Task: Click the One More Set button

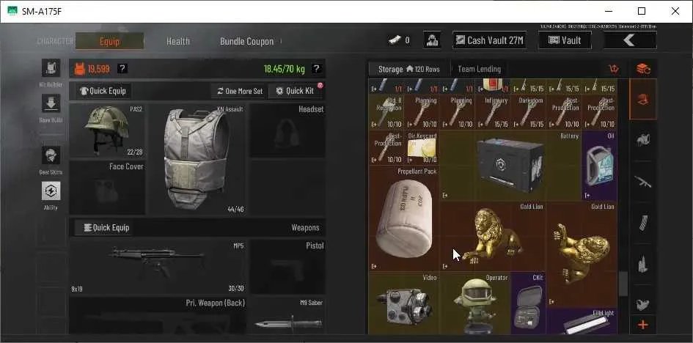Action: coord(240,91)
